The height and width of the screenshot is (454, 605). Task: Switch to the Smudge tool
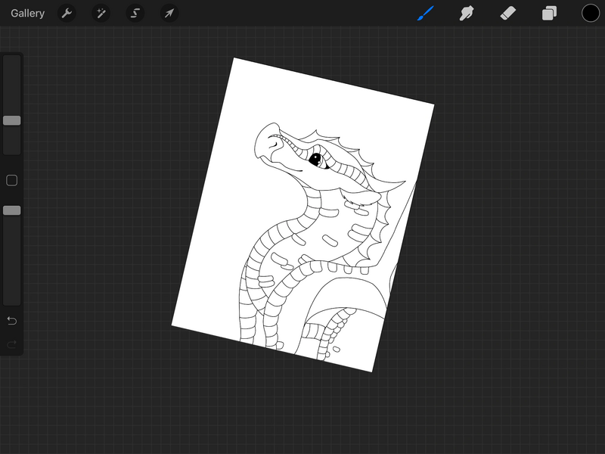pyautogui.click(x=467, y=13)
